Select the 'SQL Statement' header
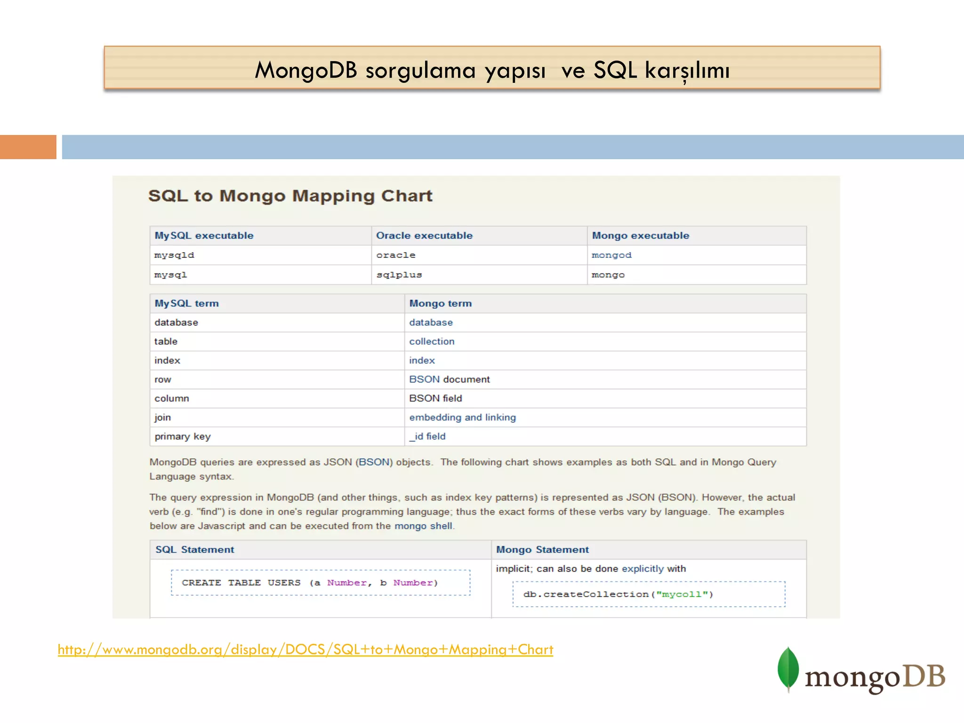The width and height of the screenshot is (964, 723). point(321,550)
